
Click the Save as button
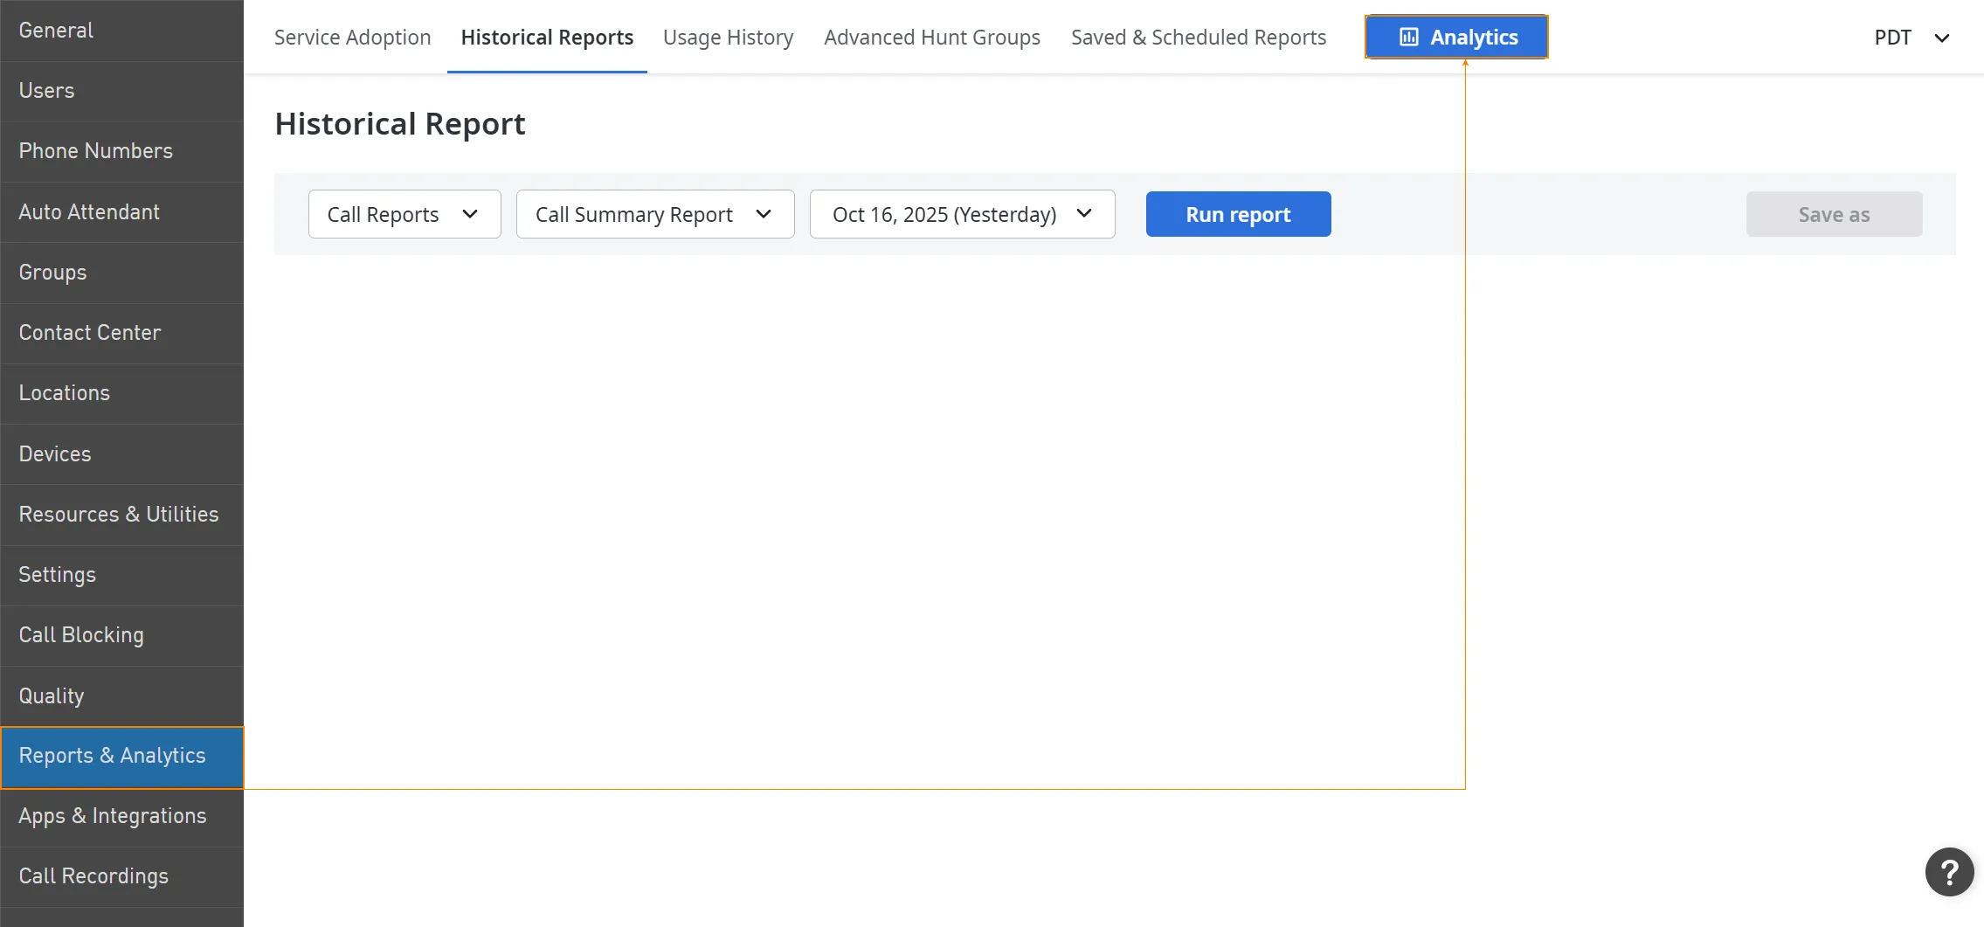click(1834, 214)
